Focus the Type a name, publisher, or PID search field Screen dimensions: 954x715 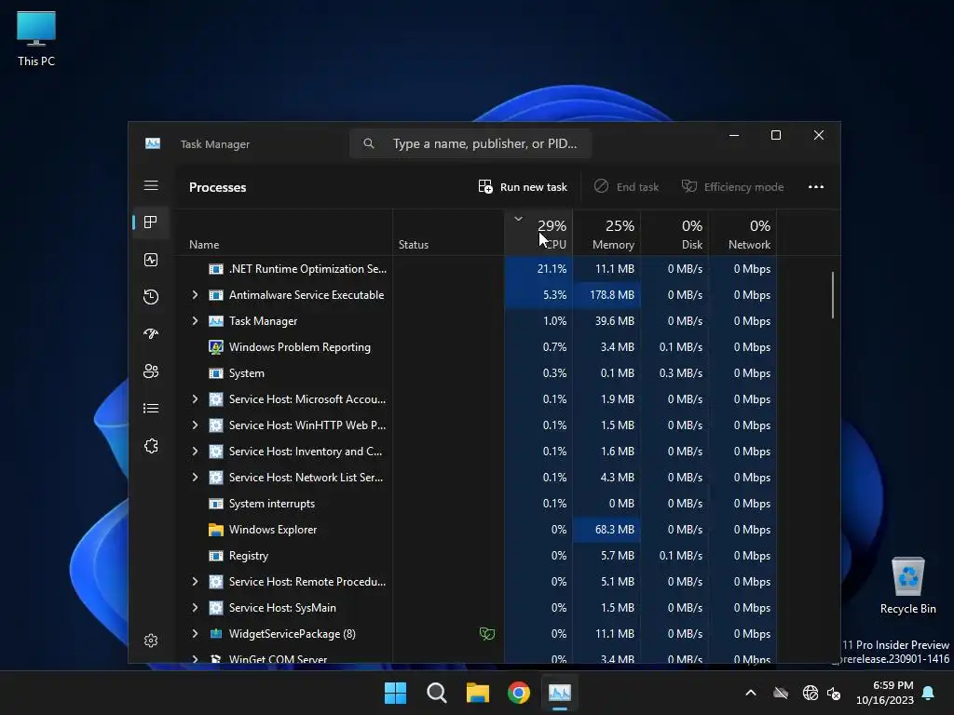point(470,143)
